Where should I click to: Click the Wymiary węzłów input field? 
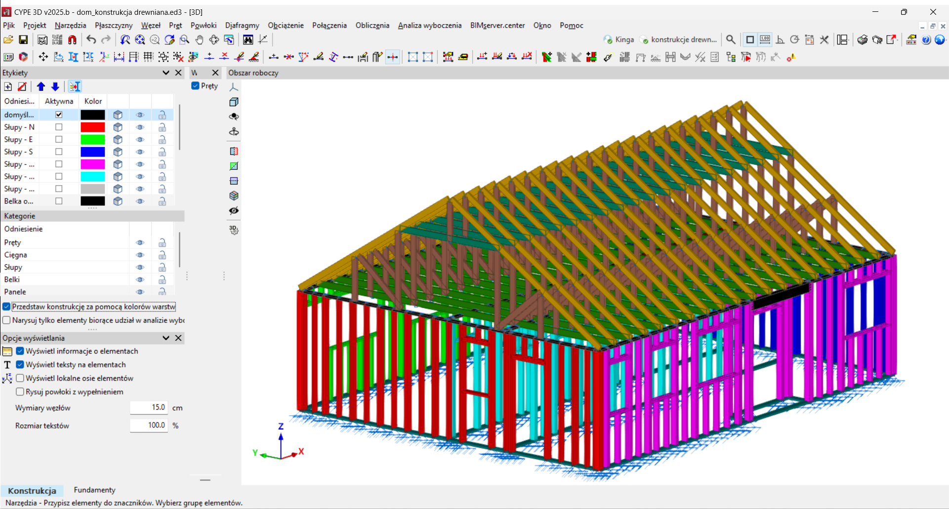[149, 408]
